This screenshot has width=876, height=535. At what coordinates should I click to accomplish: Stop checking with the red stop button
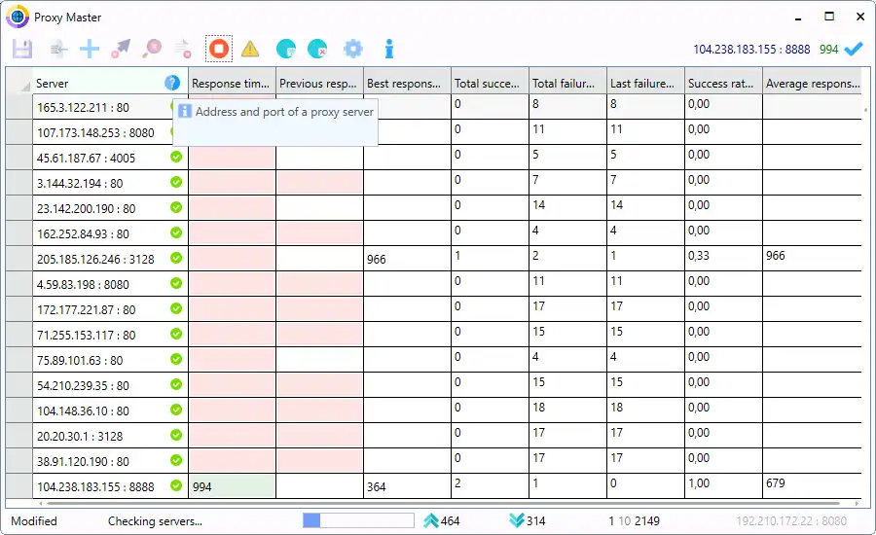tap(219, 49)
